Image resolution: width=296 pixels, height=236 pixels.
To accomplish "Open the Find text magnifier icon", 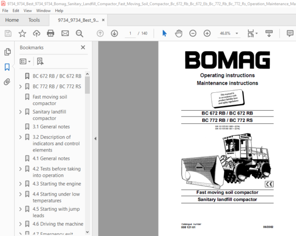I will point(79,34).
